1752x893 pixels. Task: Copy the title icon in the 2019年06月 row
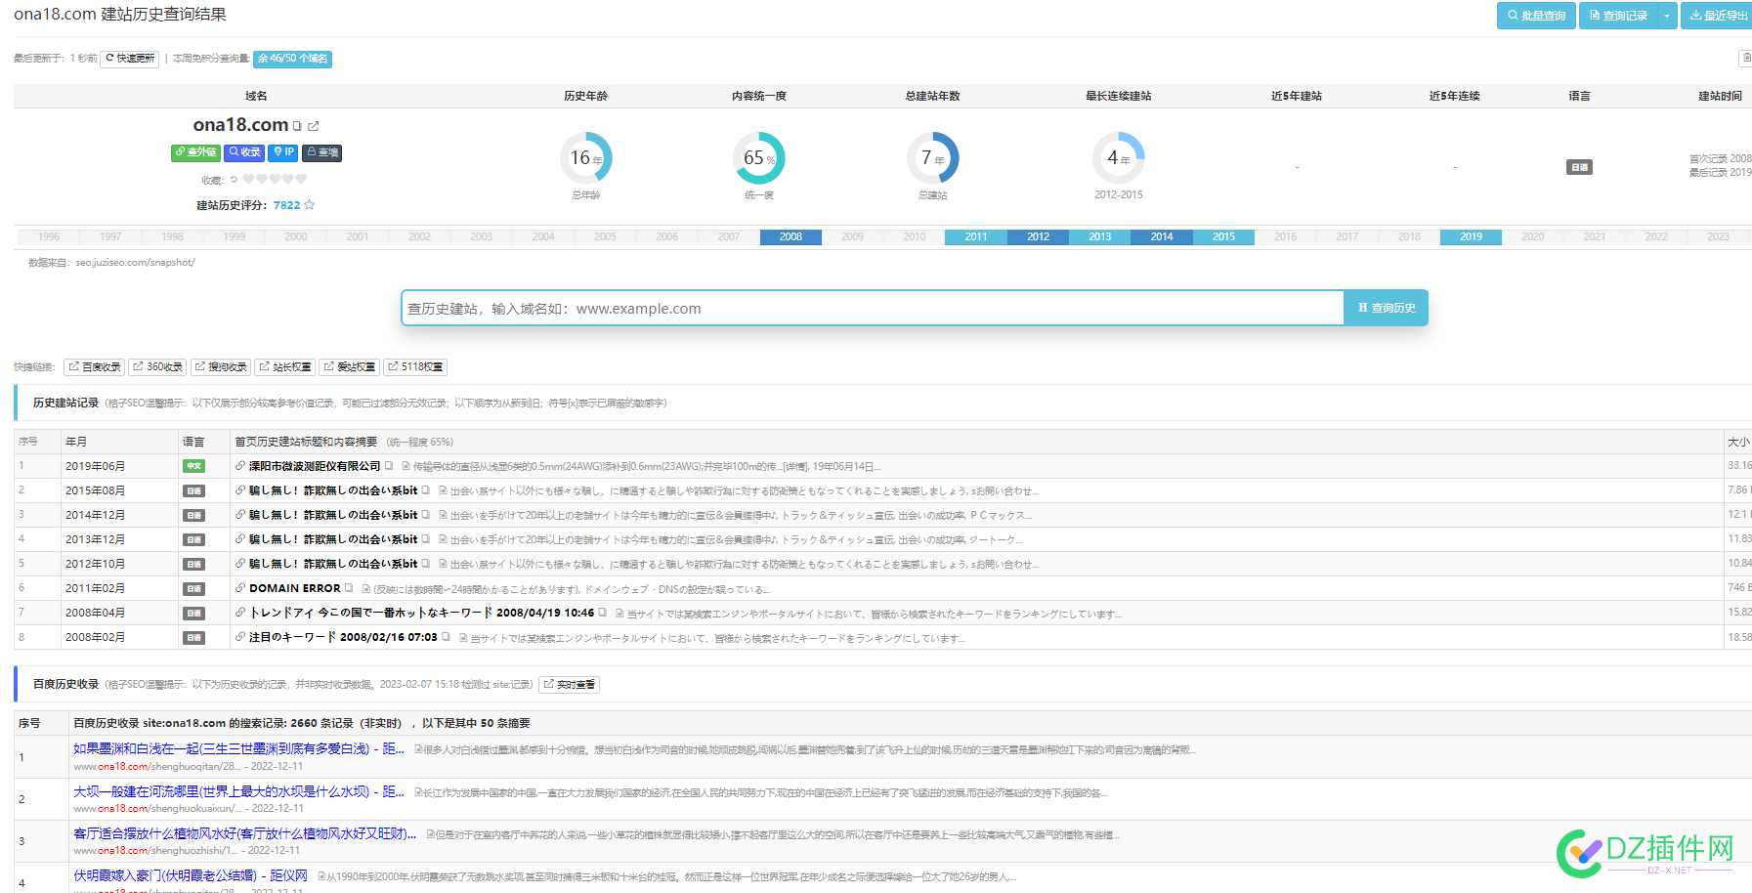[x=389, y=466]
